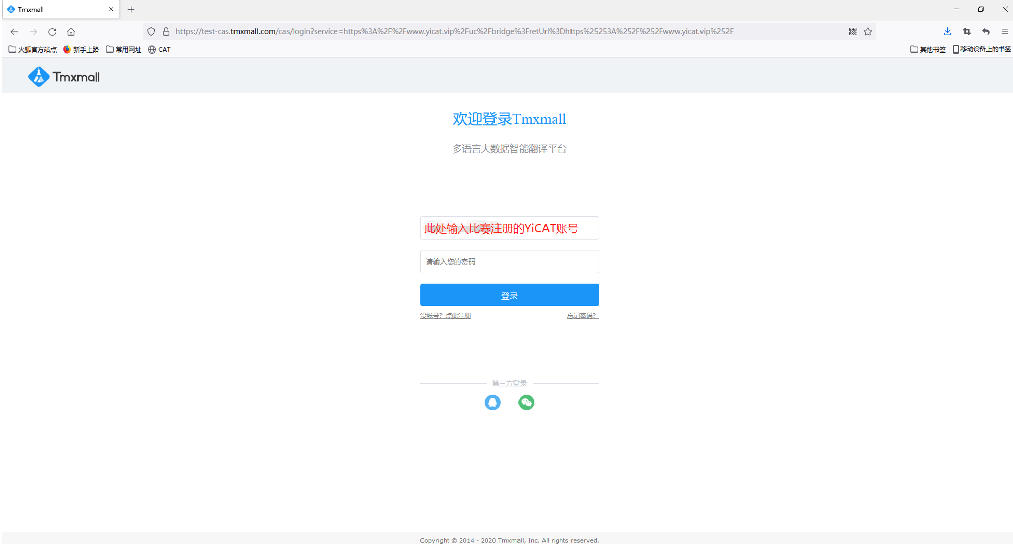Click the account username input field
This screenshot has height=544, width=1013.
tap(509, 228)
